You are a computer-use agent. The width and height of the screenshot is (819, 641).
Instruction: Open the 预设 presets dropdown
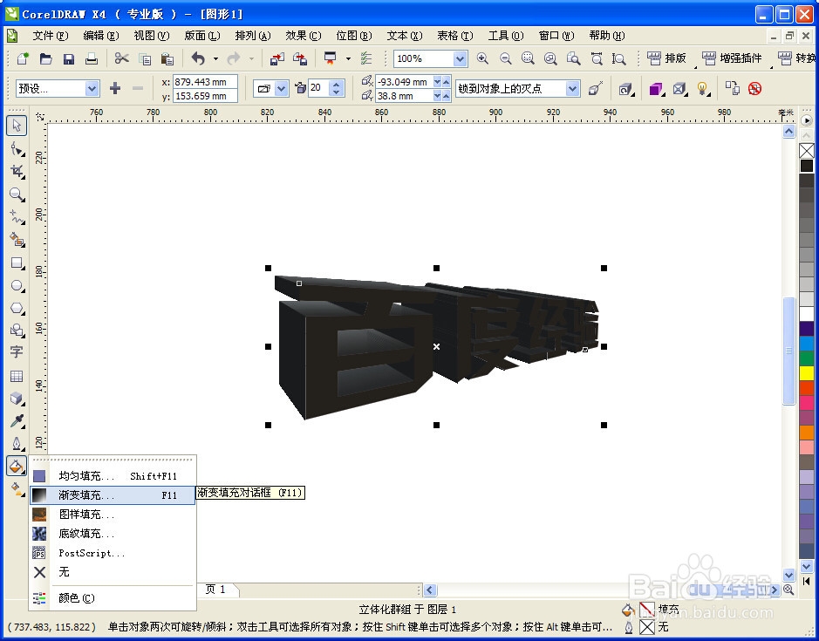pyautogui.click(x=92, y=89)
